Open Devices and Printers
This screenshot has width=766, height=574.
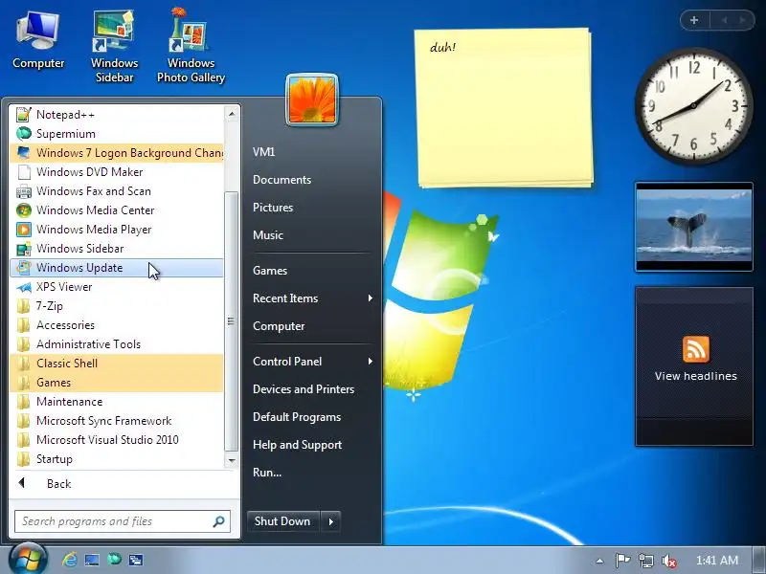pyautogui.click(x=304, y=389)
